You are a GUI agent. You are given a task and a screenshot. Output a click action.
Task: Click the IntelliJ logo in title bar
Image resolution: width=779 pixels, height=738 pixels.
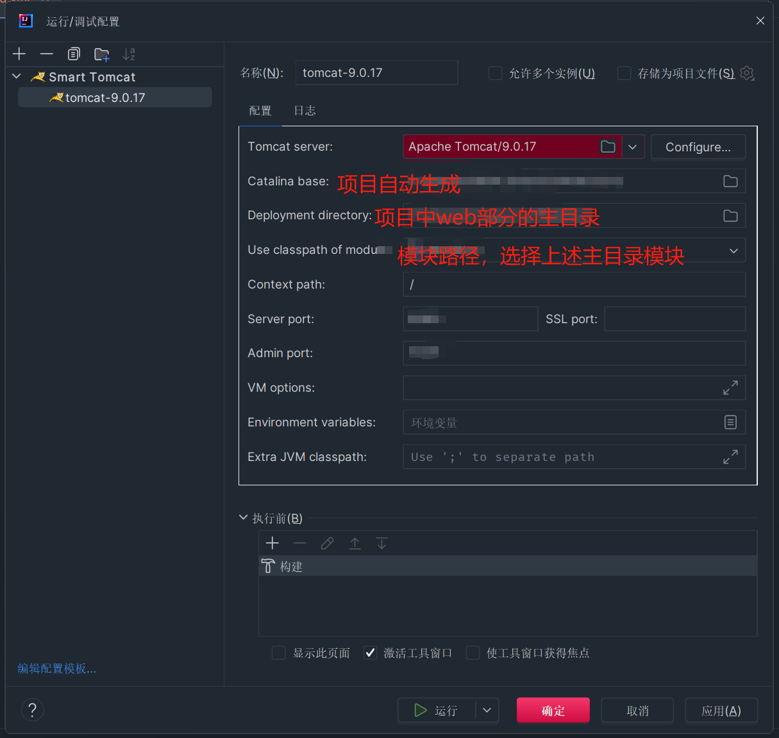pyautogui.click(x=26, y=21)
